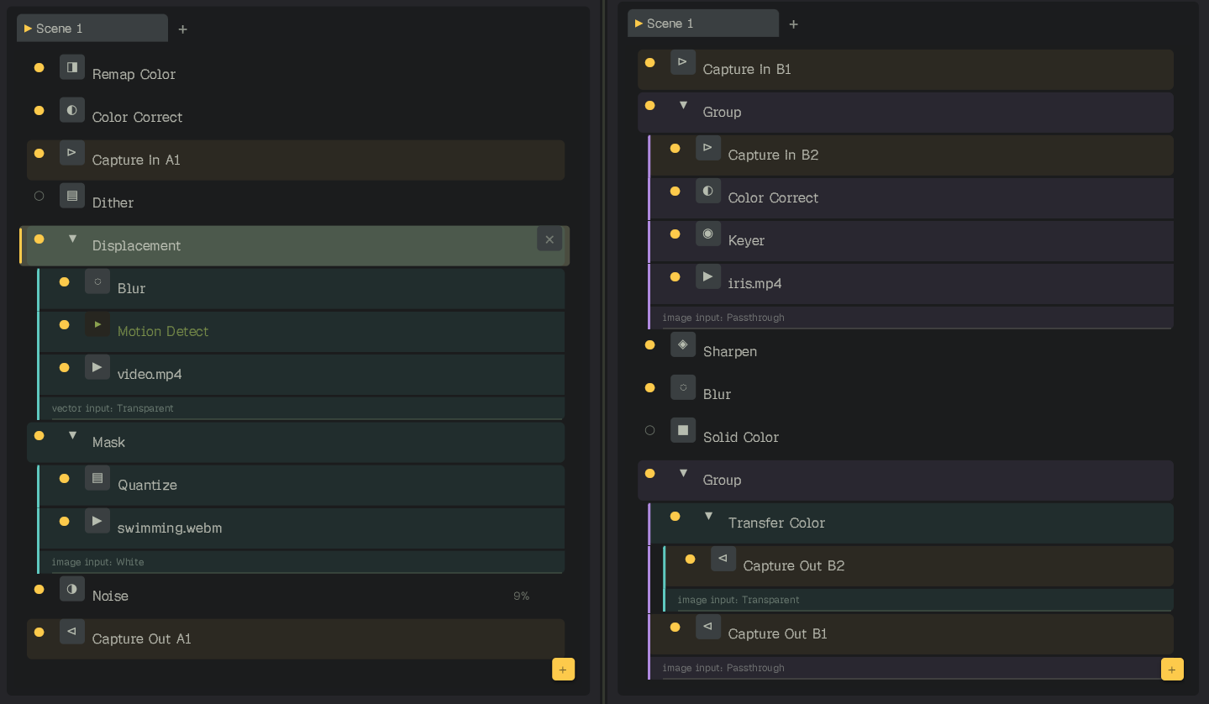
Task: Select the swimming.webm label
Action: pos(170,528)
